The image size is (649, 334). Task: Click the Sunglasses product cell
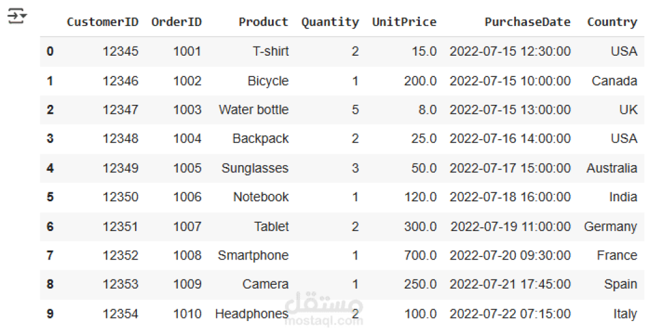pyautogui.click(x=255, y=168)
